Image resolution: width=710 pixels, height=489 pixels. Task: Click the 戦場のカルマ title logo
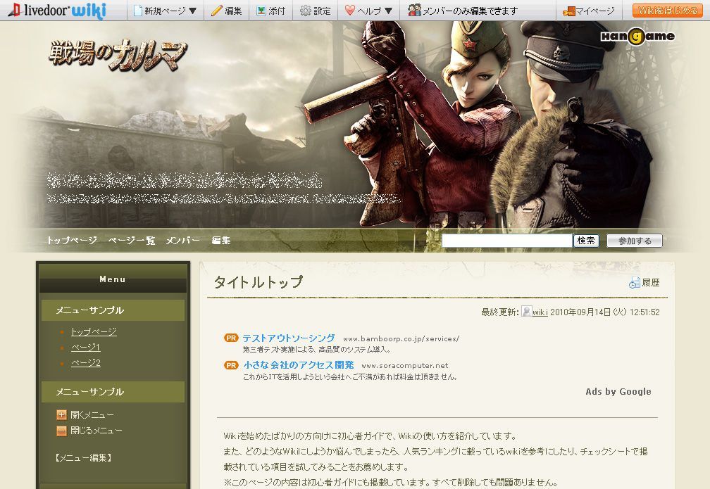(118, 55)
